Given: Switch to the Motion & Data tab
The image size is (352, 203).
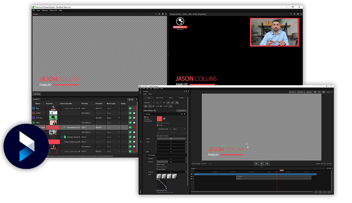Looking at the screenshot, I should 159,98.
